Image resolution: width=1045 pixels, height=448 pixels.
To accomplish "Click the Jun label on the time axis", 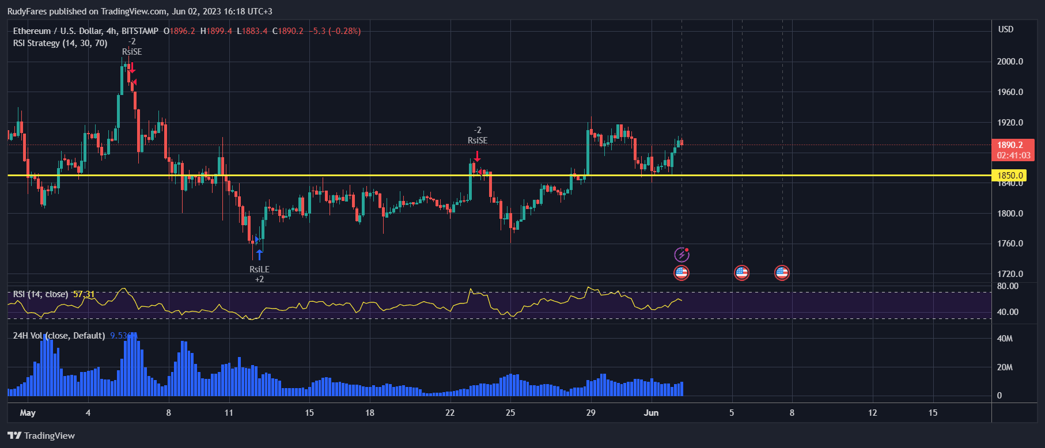I will point(651,413).
